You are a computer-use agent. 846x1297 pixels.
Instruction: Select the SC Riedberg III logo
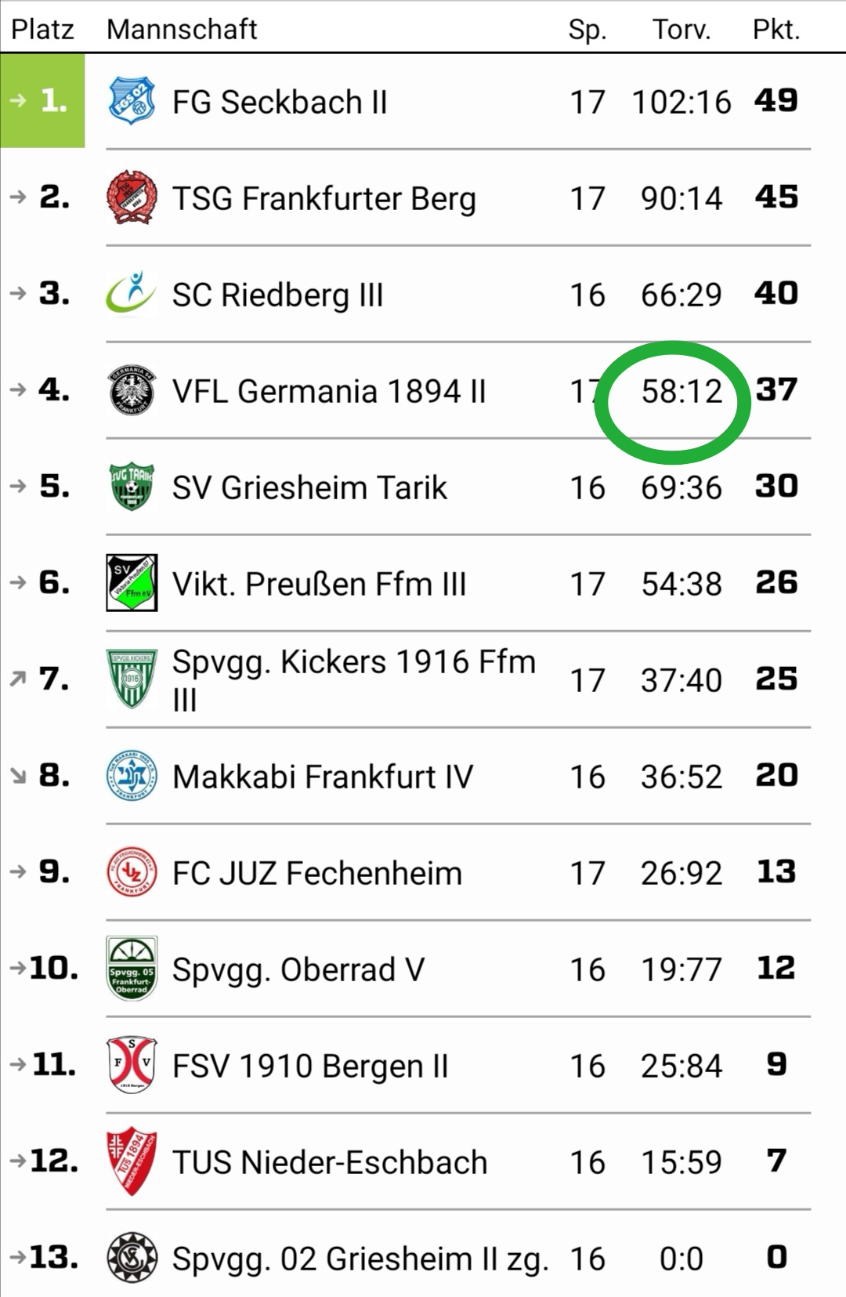click(131, 294)
